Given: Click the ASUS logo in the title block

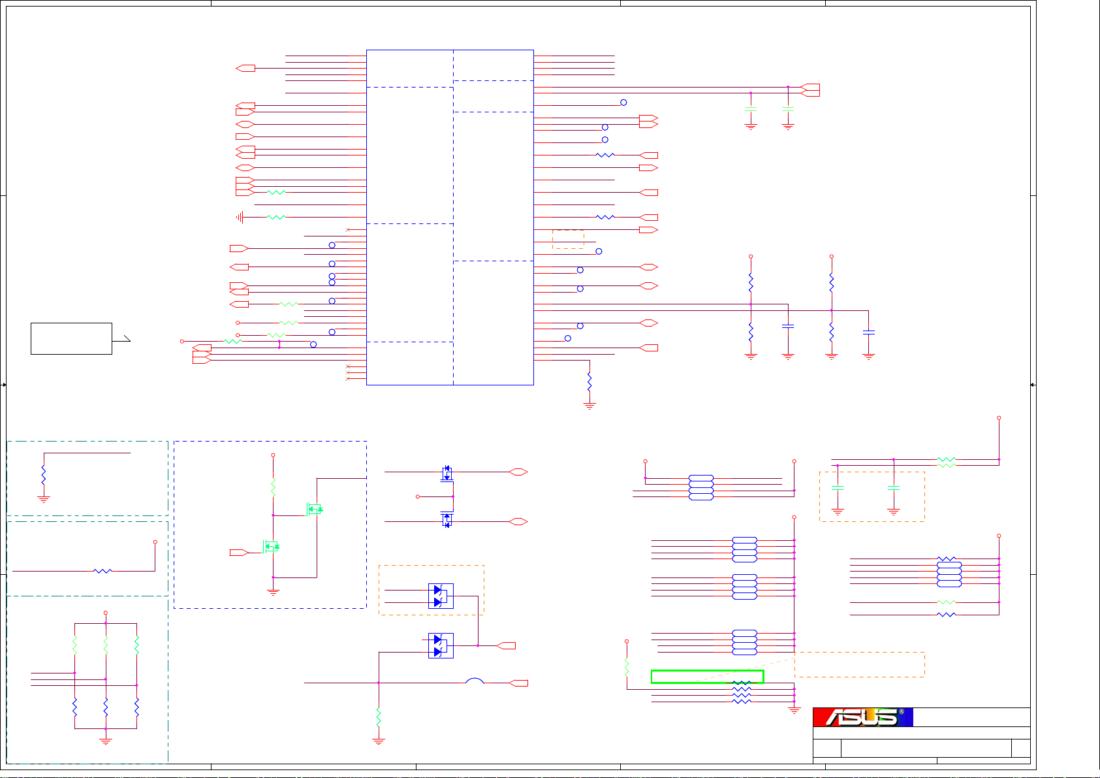Looking at the screenshot, I should [x=862, y=717].
